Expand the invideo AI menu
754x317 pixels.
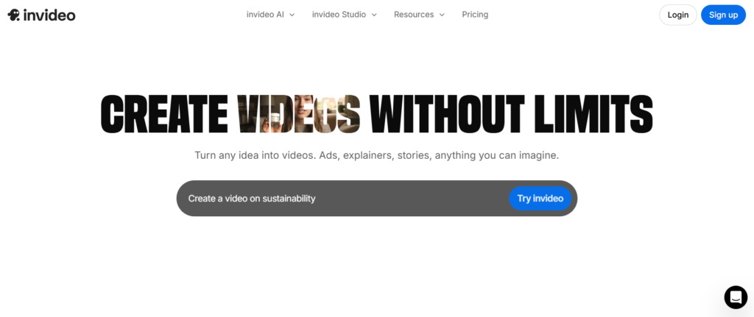click(270, 15)
